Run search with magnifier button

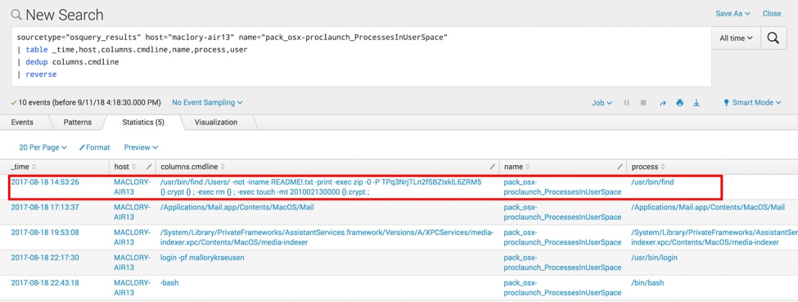tap(773, 38)
